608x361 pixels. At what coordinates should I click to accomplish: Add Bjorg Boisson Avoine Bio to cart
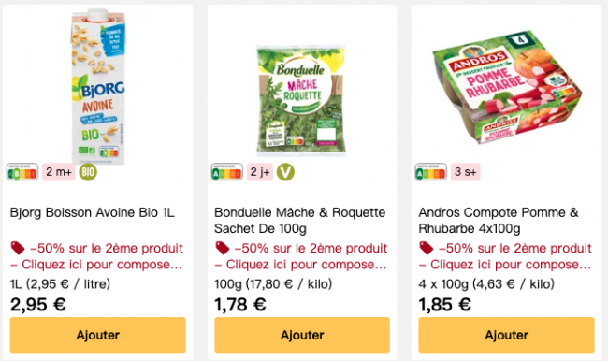[97, 335]
